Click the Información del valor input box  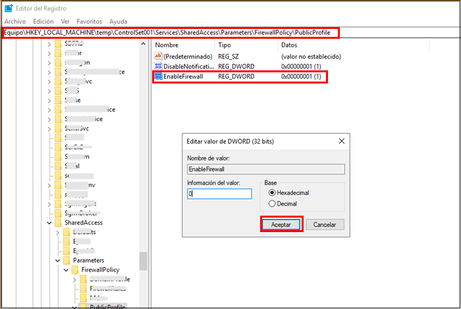[x=219, y=194]
